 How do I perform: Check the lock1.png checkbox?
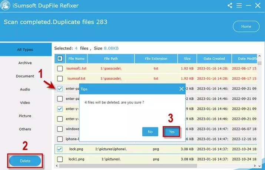tap(60, 159)
